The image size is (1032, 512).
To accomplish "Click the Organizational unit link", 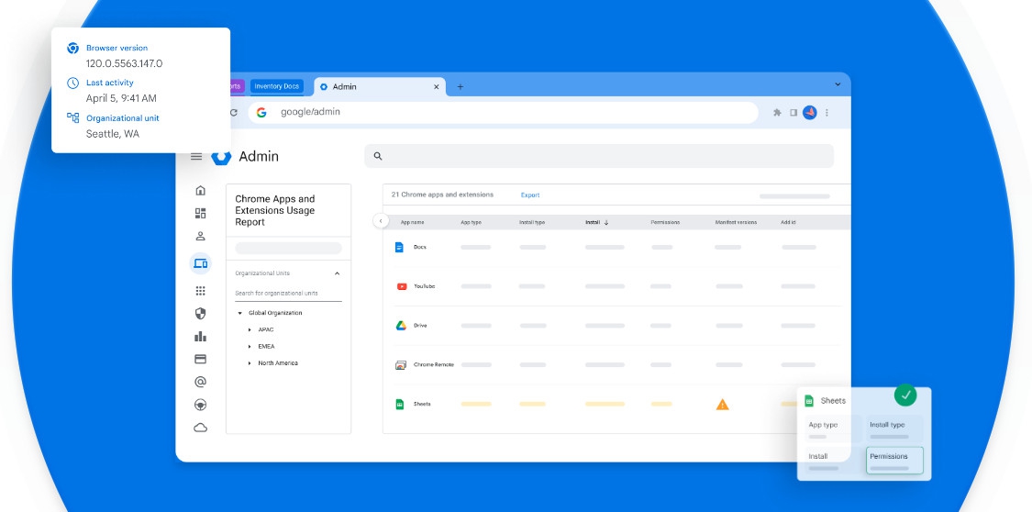I will [122, 118].
